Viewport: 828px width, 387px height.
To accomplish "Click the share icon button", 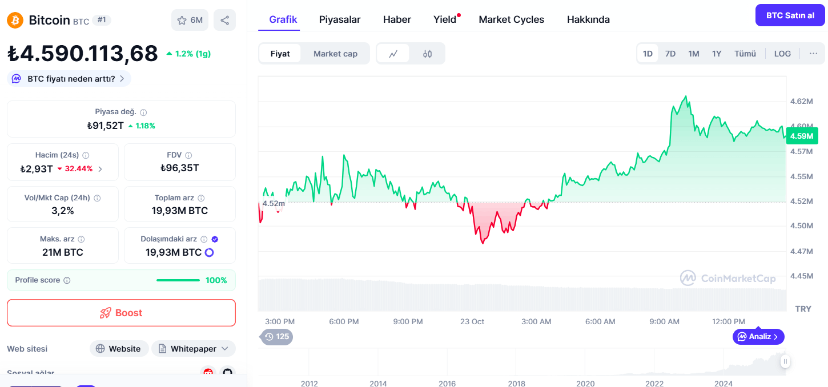I will point(224,20).
